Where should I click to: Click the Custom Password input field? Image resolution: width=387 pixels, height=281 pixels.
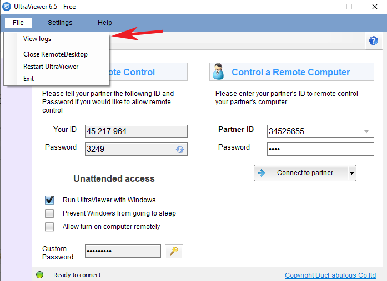point(123,251)
